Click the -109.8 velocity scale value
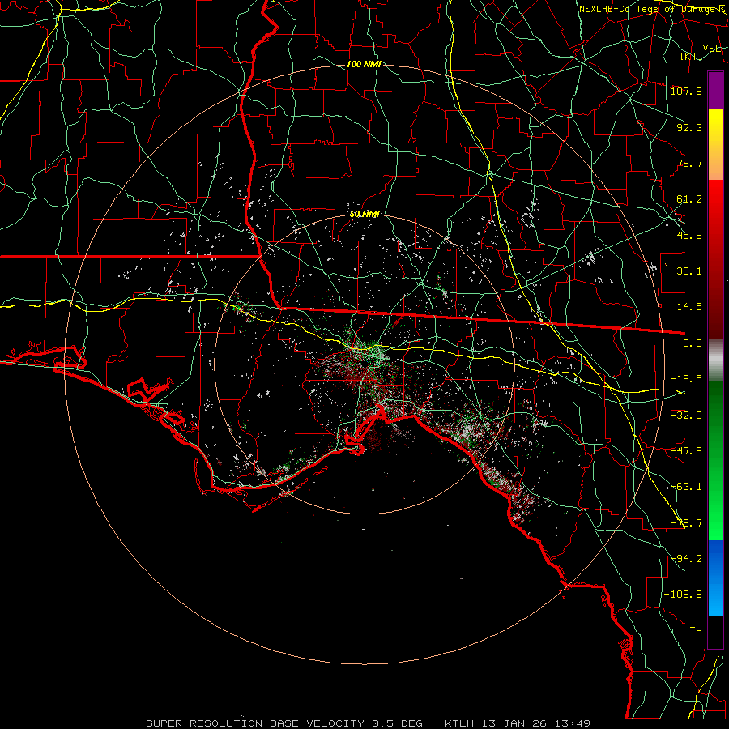729x729 pixels. (x=683, y=595)
